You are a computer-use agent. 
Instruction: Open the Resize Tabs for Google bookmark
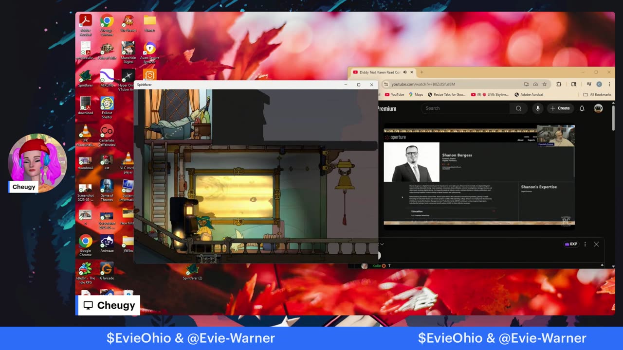(447, 95)
